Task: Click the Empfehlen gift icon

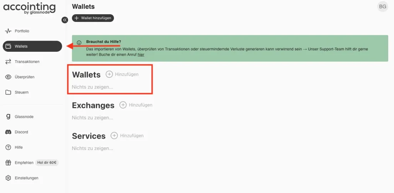Action: coord(8,163)
